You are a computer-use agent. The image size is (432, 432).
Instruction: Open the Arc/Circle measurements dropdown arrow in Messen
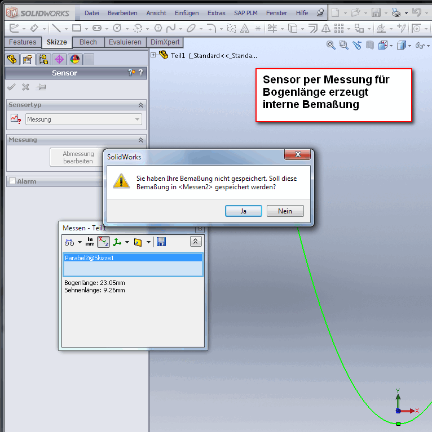(x=80, y=242)
